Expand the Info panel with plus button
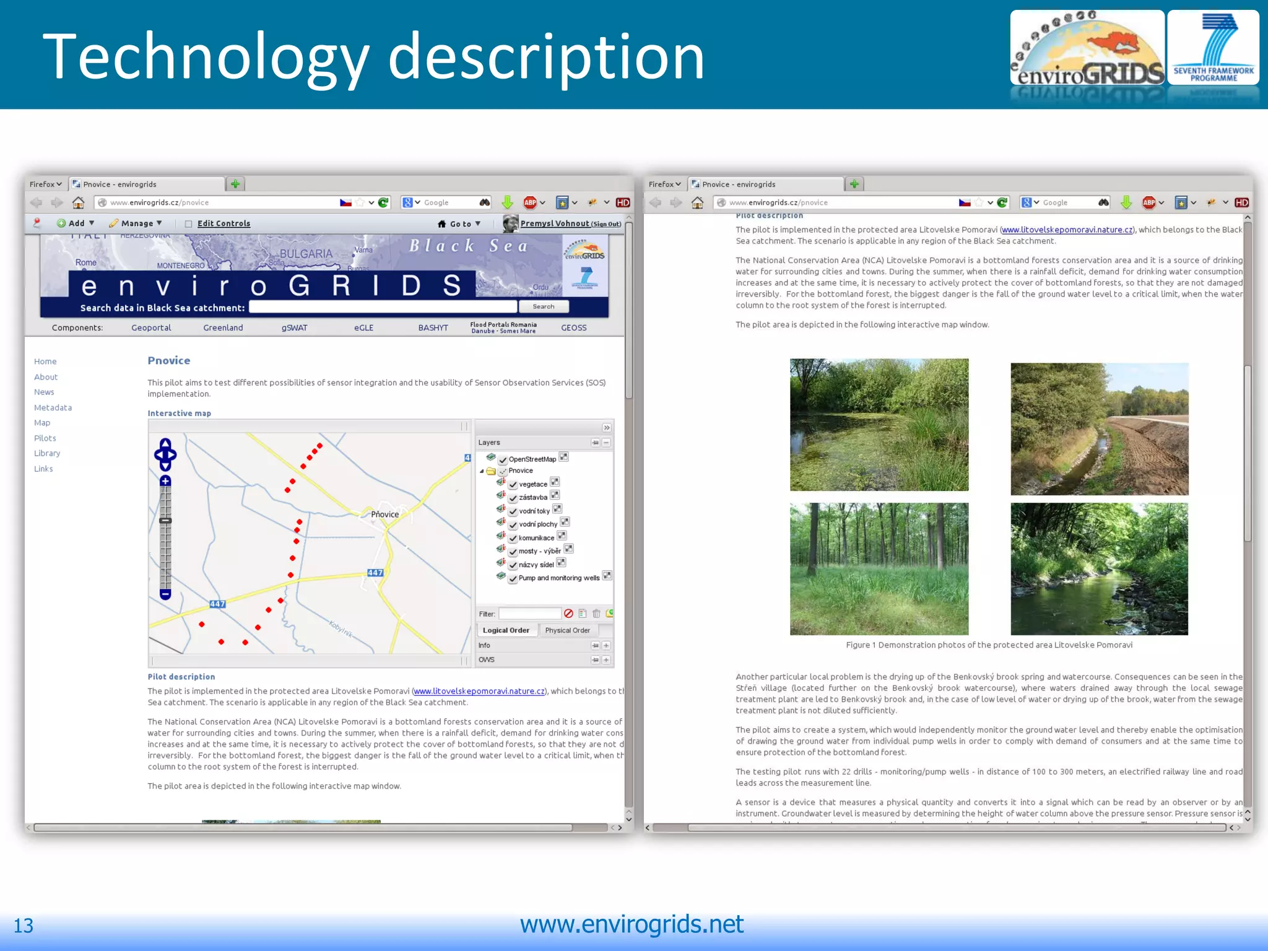This screenshot has width=1268, height=951. tap(607, 645)
